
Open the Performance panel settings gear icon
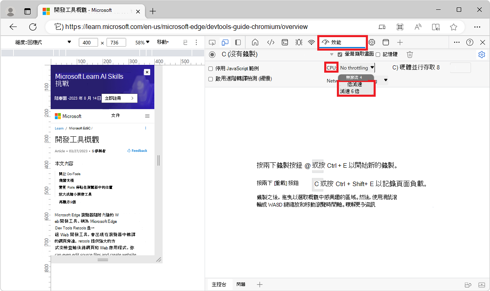click(481, 54)
